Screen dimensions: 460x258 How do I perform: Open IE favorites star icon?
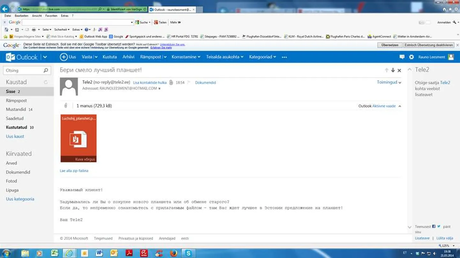[450, 9]
